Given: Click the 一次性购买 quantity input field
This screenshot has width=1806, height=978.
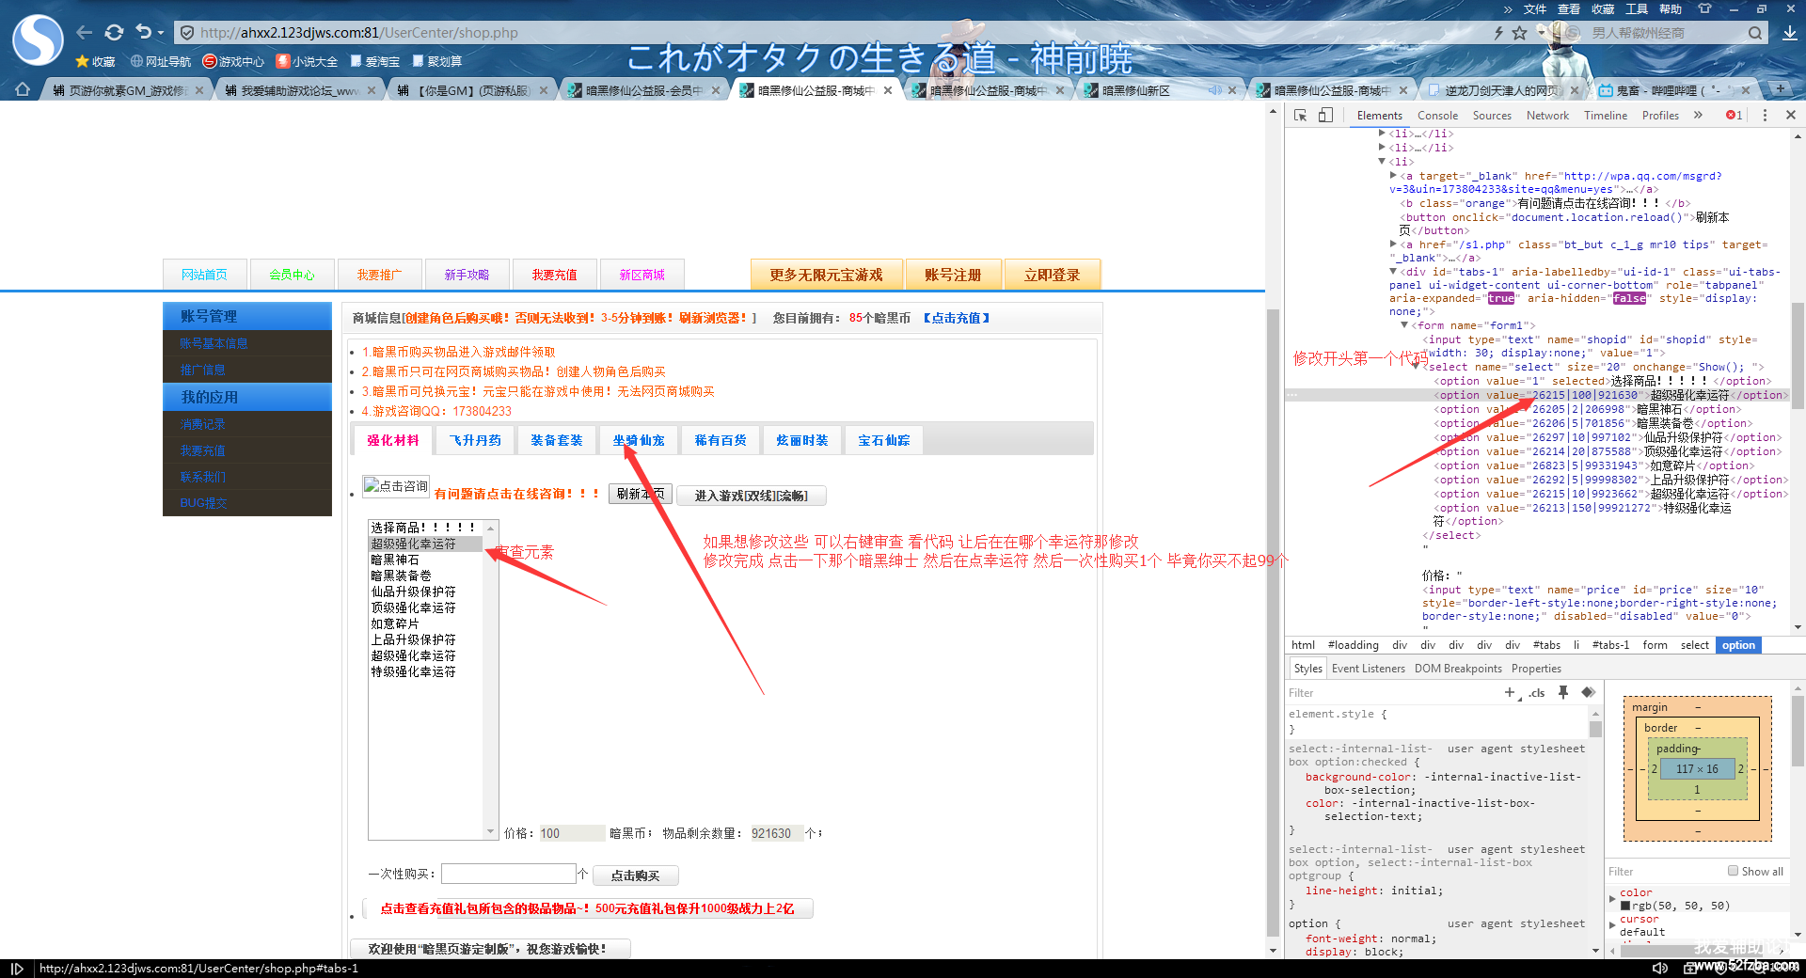Looking at the screenshot, I should pos(508,874).
